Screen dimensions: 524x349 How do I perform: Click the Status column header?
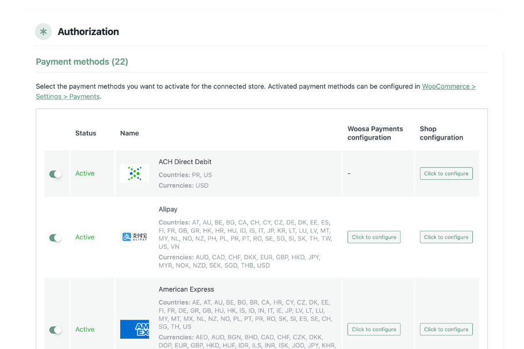(86, 133)
